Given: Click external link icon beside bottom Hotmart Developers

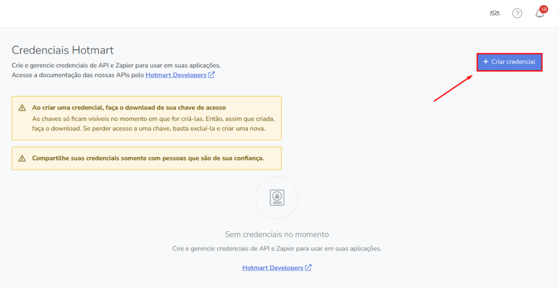Looking at the screenshot, I should coord(308,268).
